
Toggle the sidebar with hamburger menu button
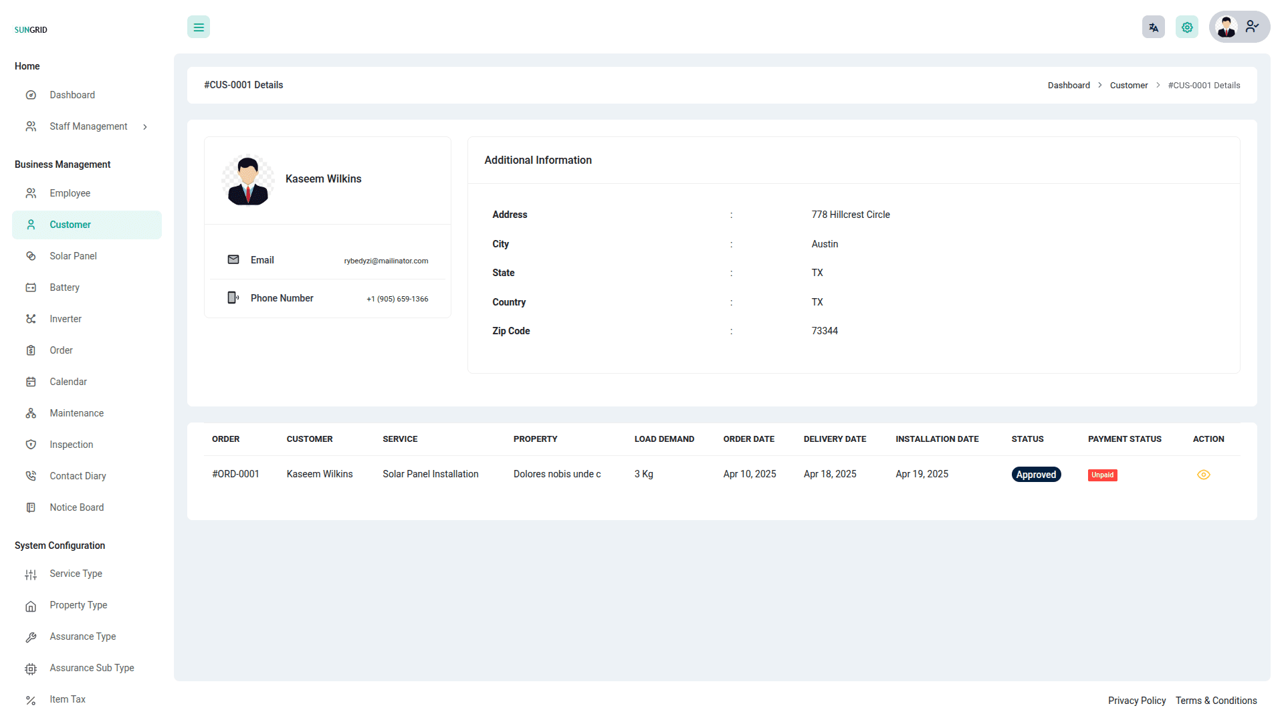click(198, 27)
